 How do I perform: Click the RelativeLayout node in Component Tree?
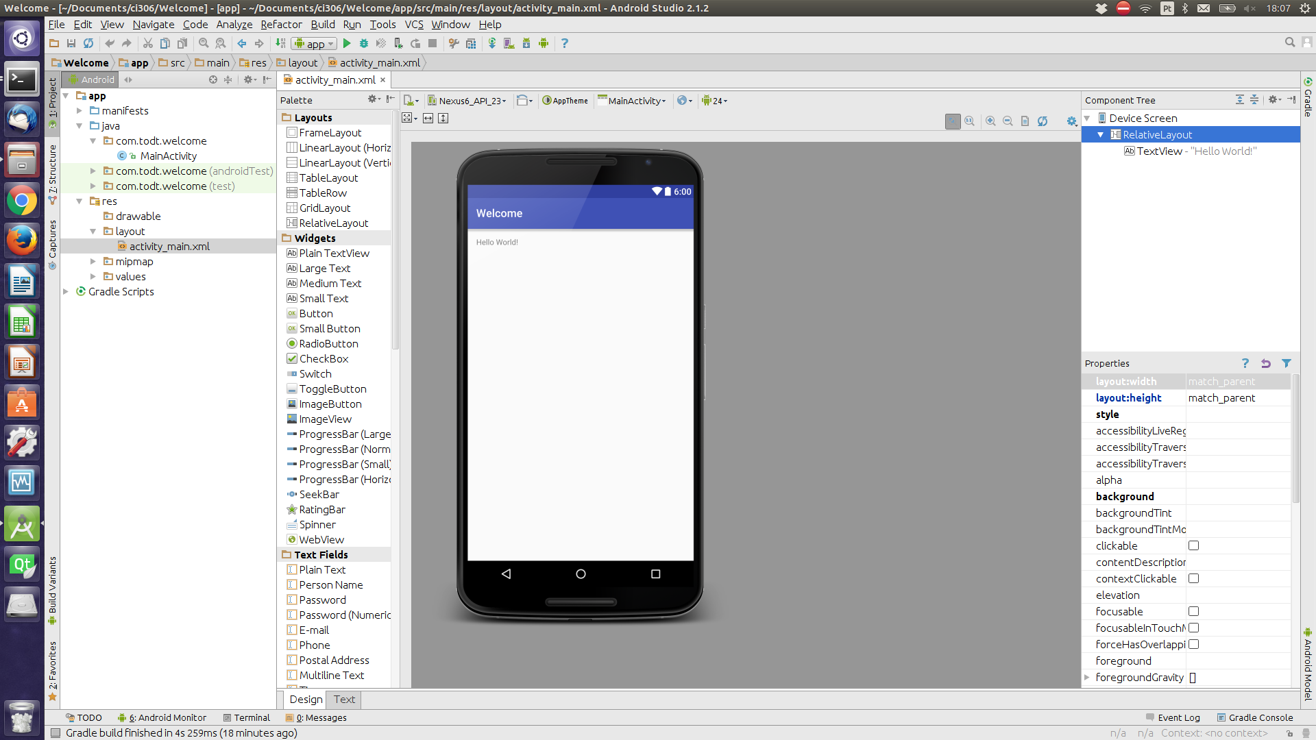point(1157,134)
